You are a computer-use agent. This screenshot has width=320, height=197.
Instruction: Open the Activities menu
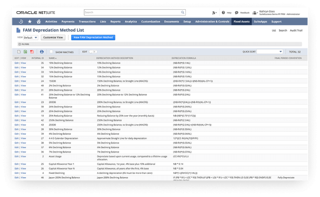coord(51,21)
